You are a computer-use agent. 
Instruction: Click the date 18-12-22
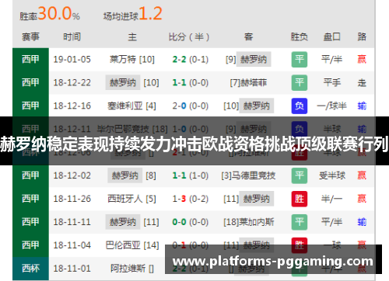click(72, 83)
